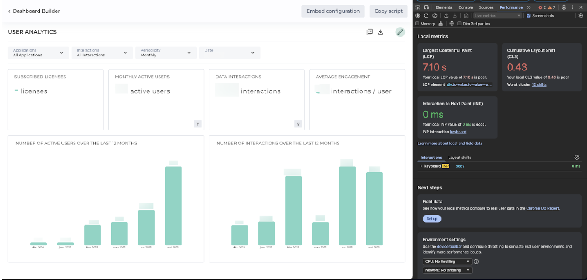This screenshot has width=587, height=280.
Task: Click the record button in Performance panel
Action: tap(417, 15)
